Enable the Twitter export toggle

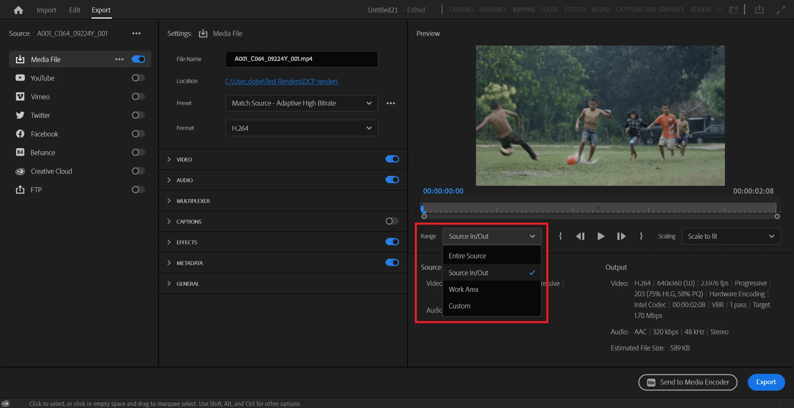click(138, 115)
